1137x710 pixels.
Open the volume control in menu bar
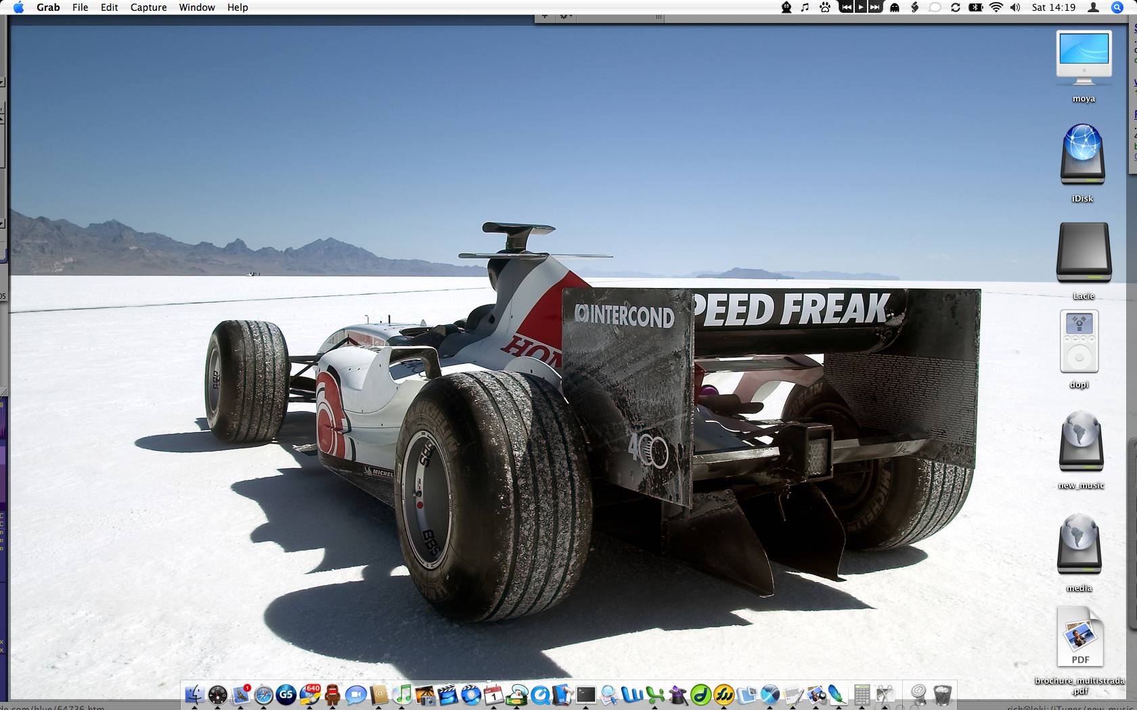(1015, 7)
